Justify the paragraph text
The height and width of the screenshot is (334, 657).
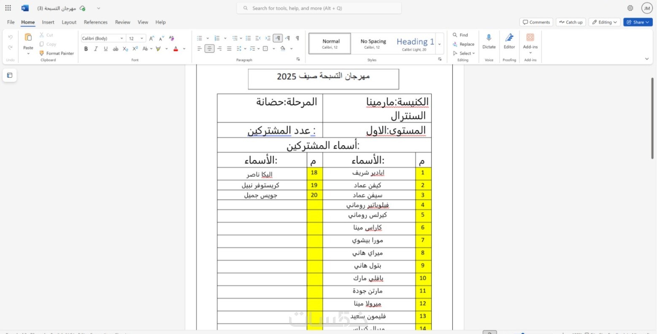(229, 49)
